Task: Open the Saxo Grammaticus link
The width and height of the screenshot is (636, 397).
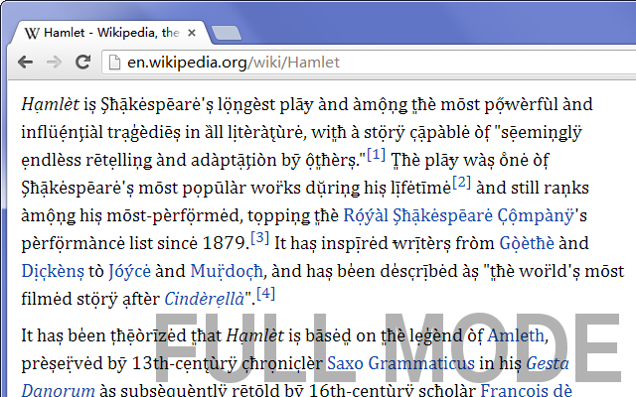Action: pyautogui.click(x=400, y=363)
